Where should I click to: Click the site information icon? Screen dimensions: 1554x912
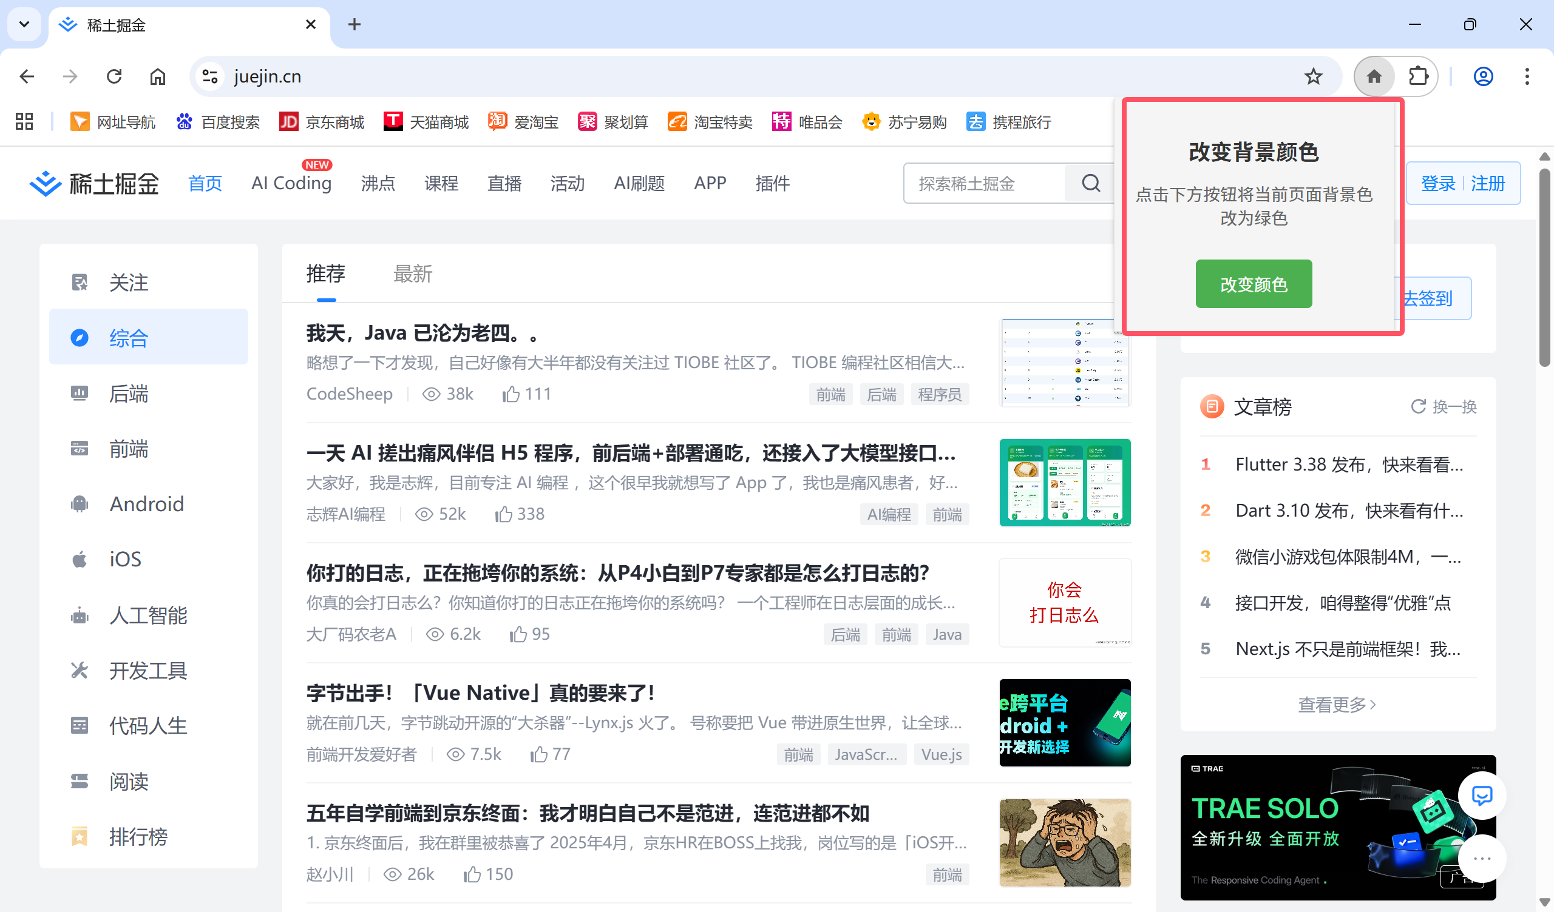209,76
